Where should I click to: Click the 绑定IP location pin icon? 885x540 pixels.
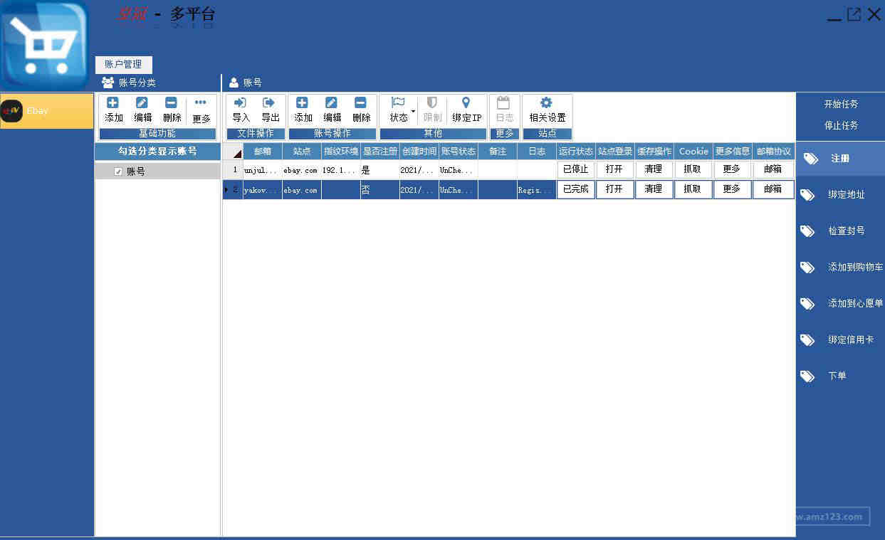466,103
